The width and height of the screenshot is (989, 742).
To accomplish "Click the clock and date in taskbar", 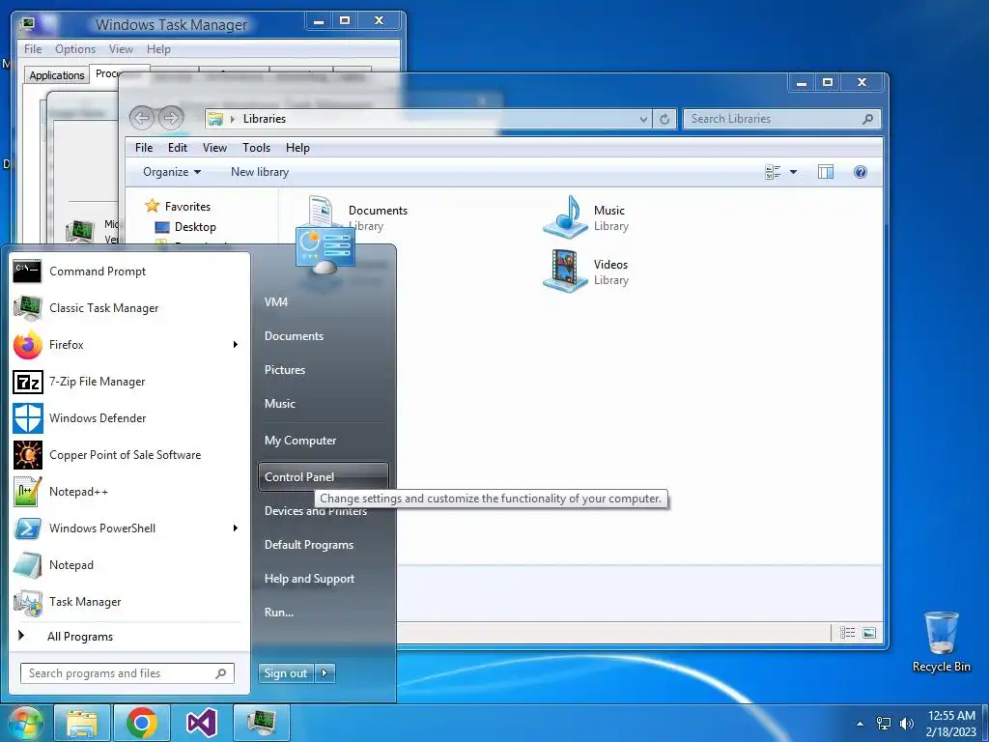I will pyautogui.click(x=951, y=724).
